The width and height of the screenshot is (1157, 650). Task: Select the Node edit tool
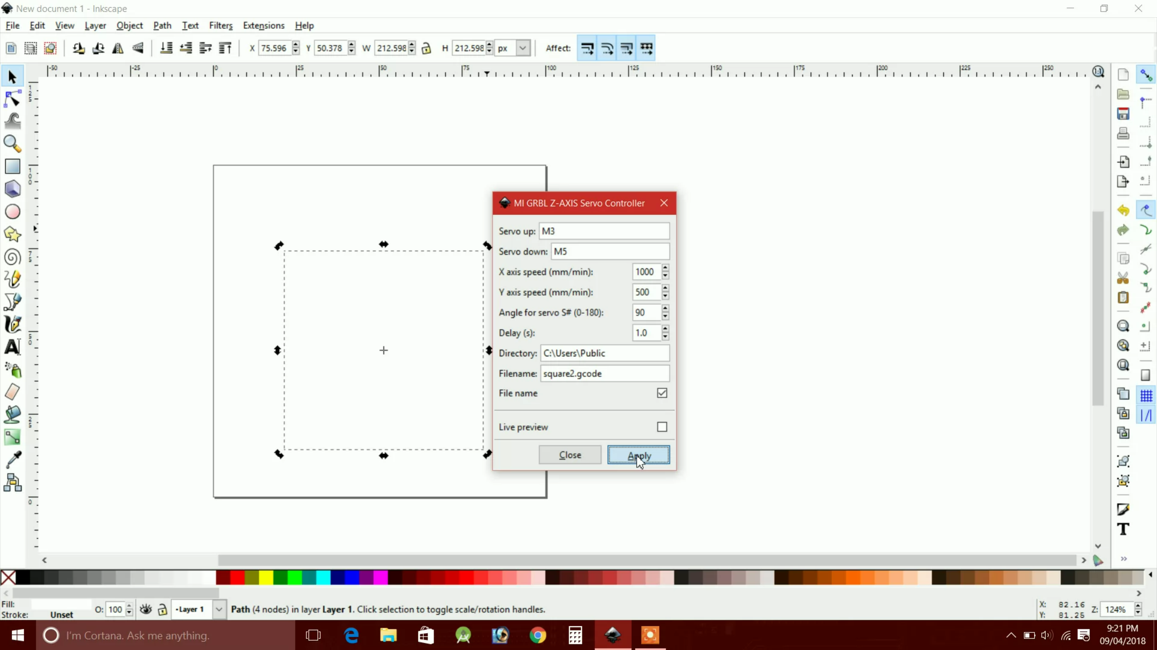tap(13, 99)
